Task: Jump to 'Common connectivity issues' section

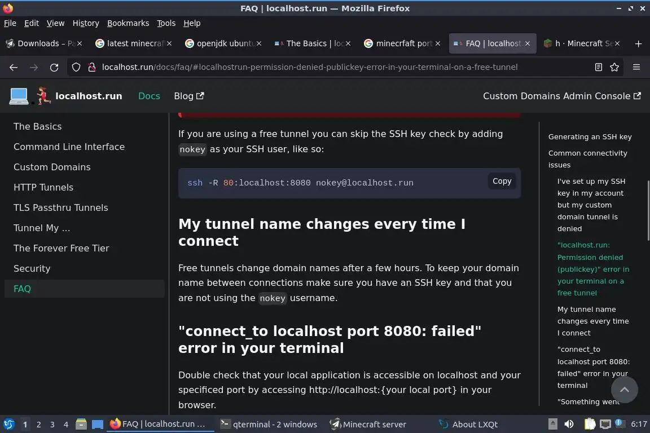Action: pyautogui.click(x=587, y=159)
